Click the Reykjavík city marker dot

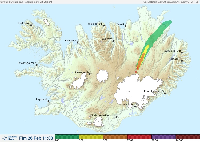[x=49, y=101]
